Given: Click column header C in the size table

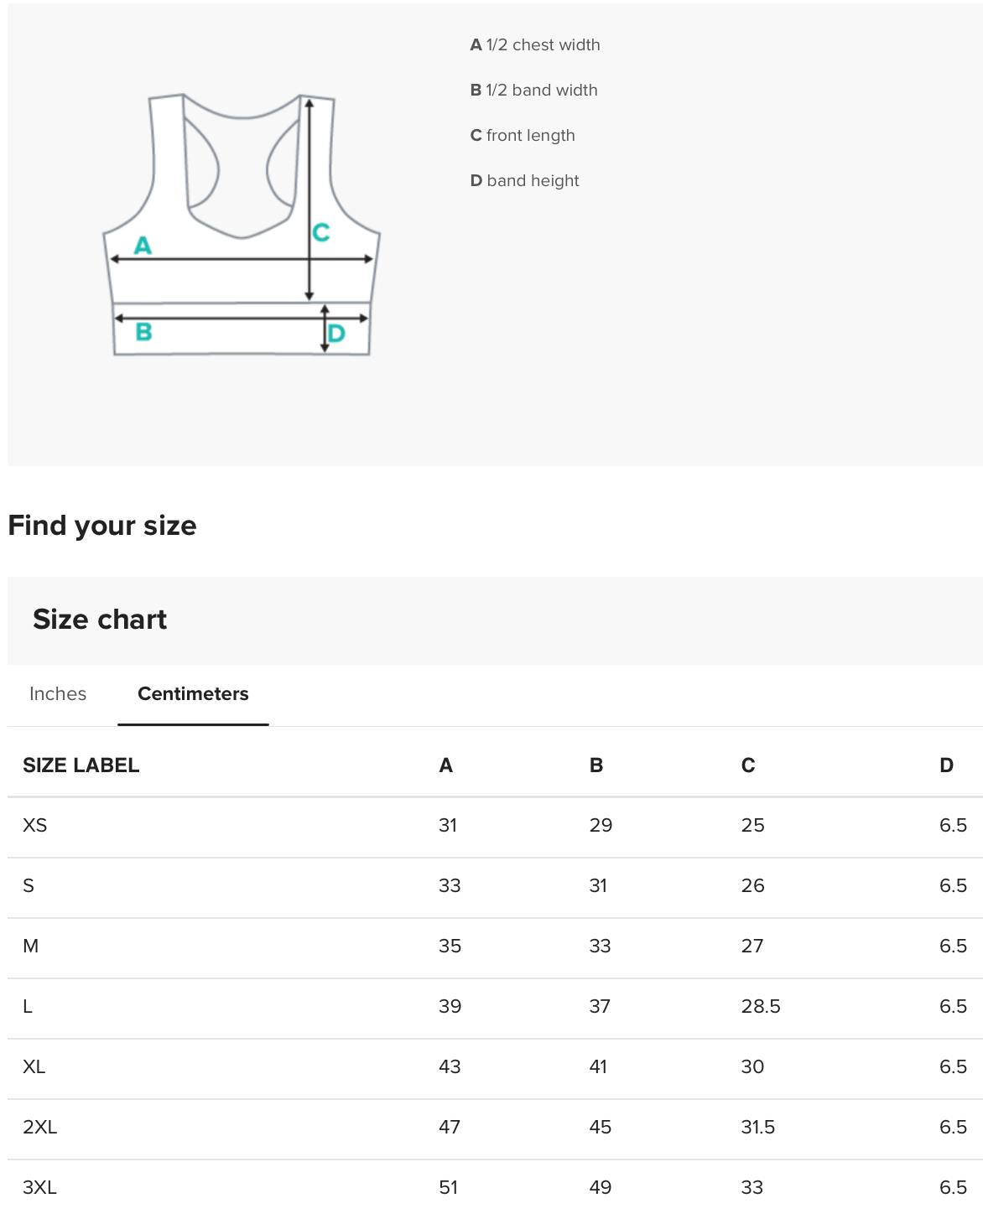Looking at the screenshot, I should pyautogui.click(x=748, y=765).
